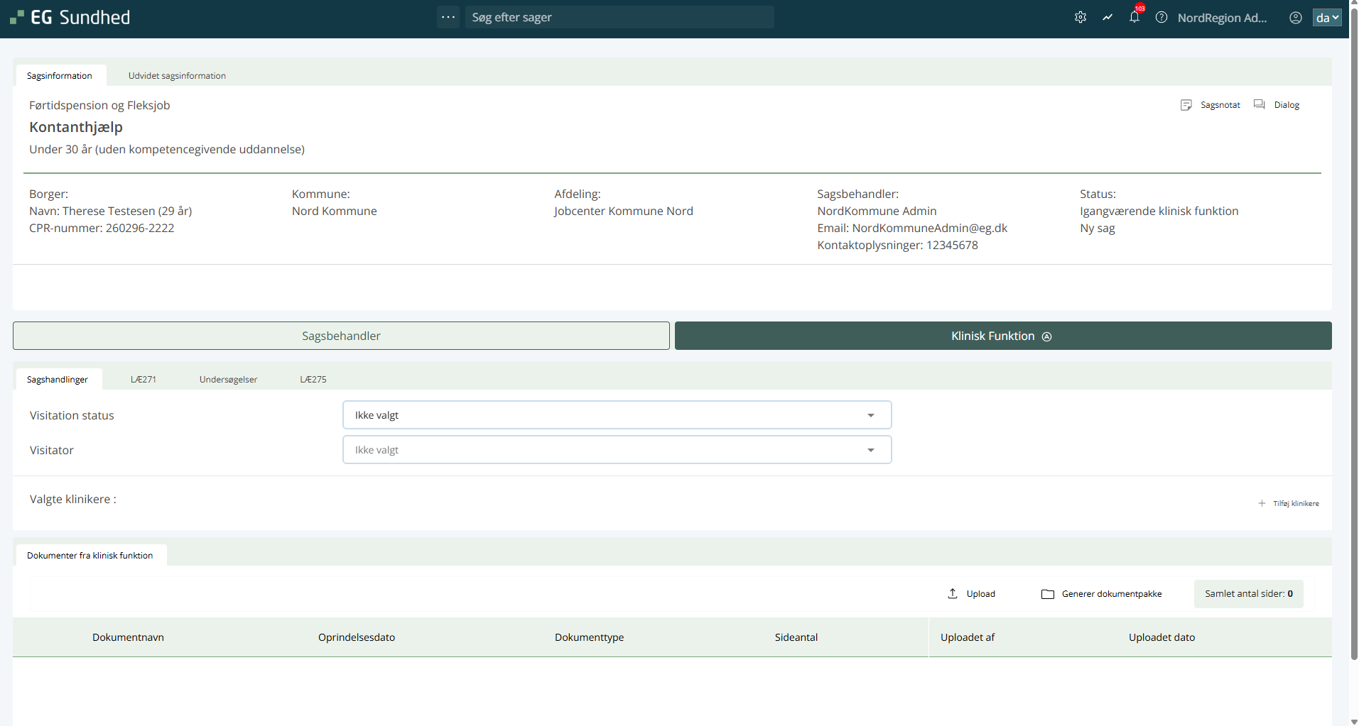Image resolution: width=1359 pixels, height=726 pixels.
Task: Click the EG Sundhed logo
Action: (x=70, y=18)
